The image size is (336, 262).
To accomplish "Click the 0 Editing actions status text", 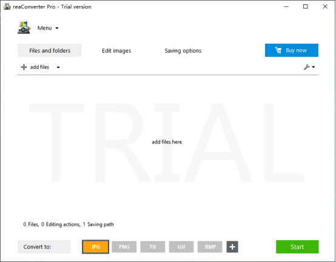I will tap(61, 224).
